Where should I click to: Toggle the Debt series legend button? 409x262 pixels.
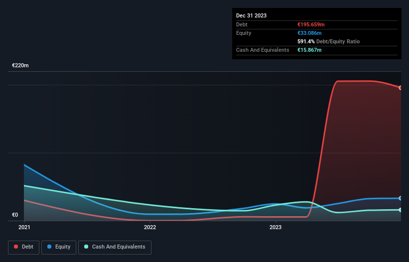click(x=23, y=247)
